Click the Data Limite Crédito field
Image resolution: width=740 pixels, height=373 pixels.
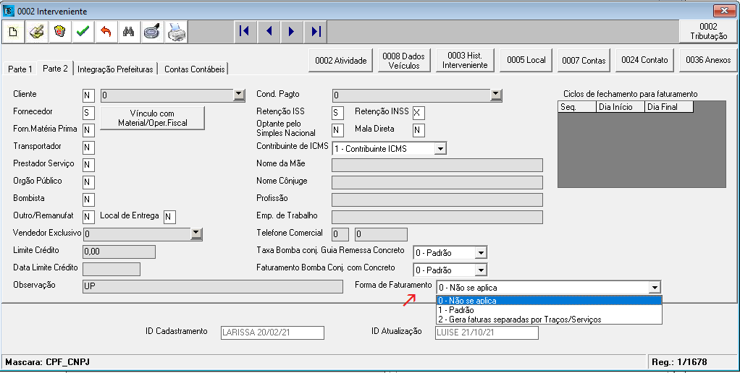112,269
